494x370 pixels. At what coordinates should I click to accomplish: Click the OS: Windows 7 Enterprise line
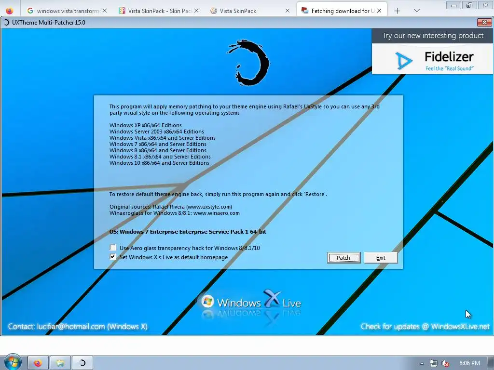tap(188, 232)
